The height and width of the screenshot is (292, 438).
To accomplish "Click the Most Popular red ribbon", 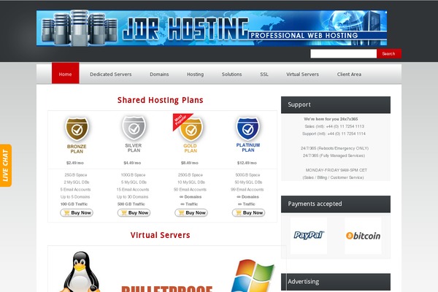I will click(181, 120).
